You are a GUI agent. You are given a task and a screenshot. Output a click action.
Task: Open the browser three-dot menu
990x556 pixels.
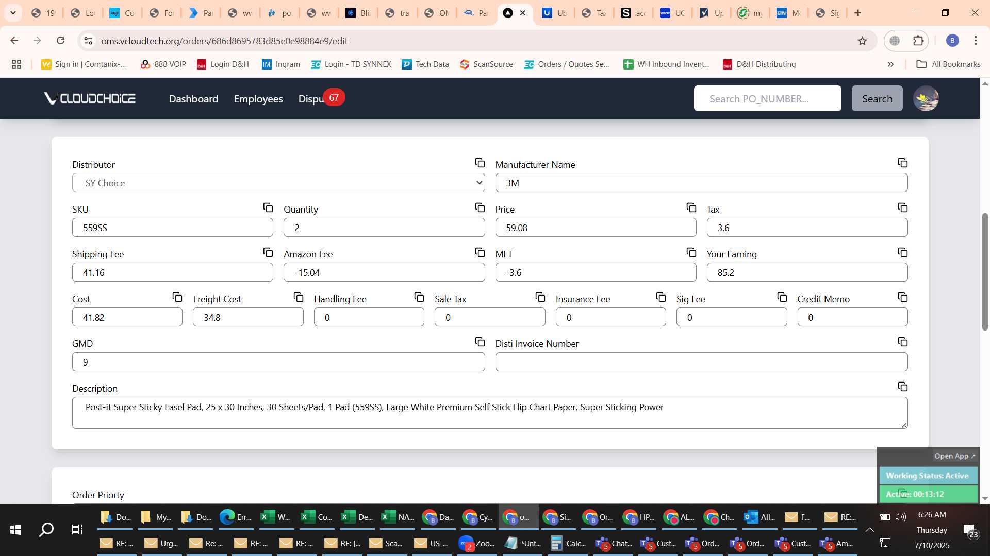tap(976, 41)
